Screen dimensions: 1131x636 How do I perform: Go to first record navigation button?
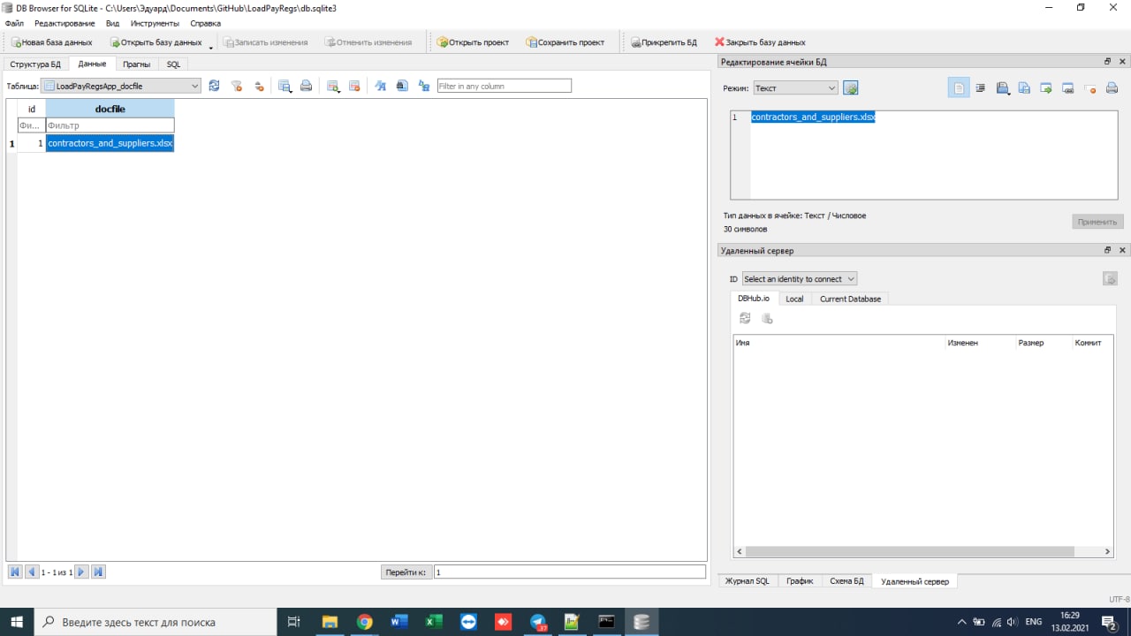[15, 572]
